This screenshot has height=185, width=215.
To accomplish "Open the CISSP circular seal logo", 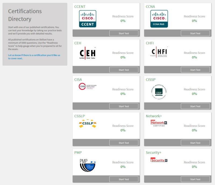I will point(159,92).
